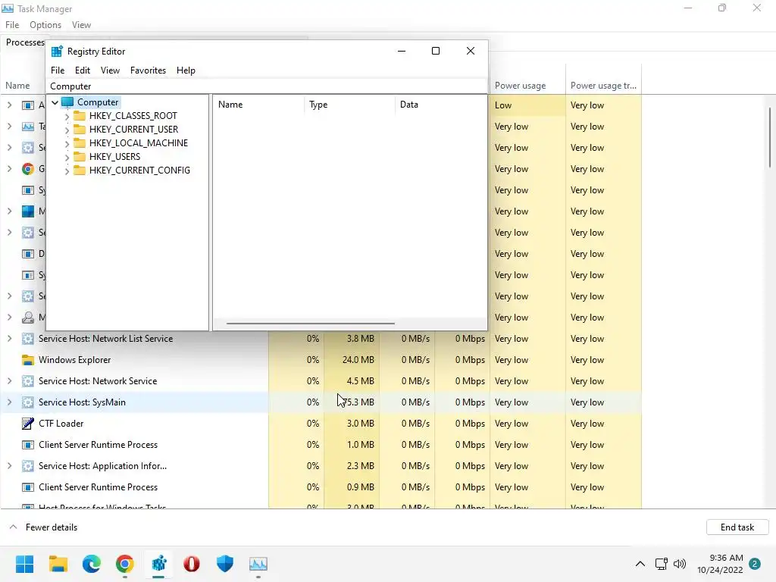This screenshot has width=776, height=582.
Task: Click Registry Editor horizontal scrollbar
Action: pos(310,324)
